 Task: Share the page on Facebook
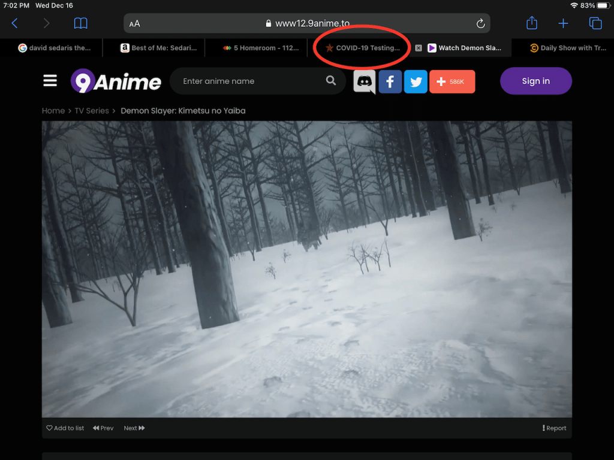pos(390,81)
